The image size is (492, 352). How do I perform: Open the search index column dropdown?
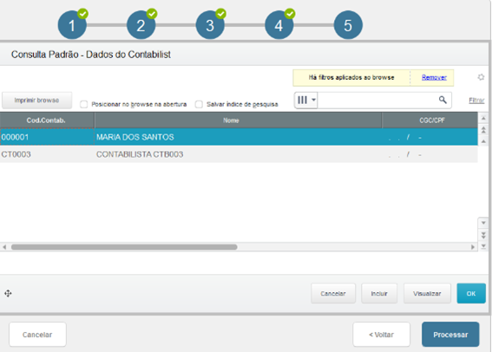pos(306,100)
